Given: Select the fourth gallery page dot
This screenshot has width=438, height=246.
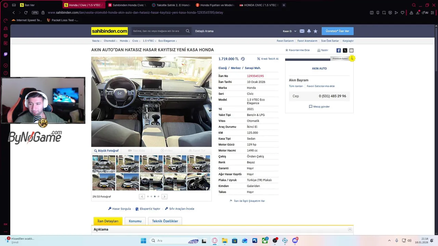Looking at the screenshot, I should [x=158, y=196].
